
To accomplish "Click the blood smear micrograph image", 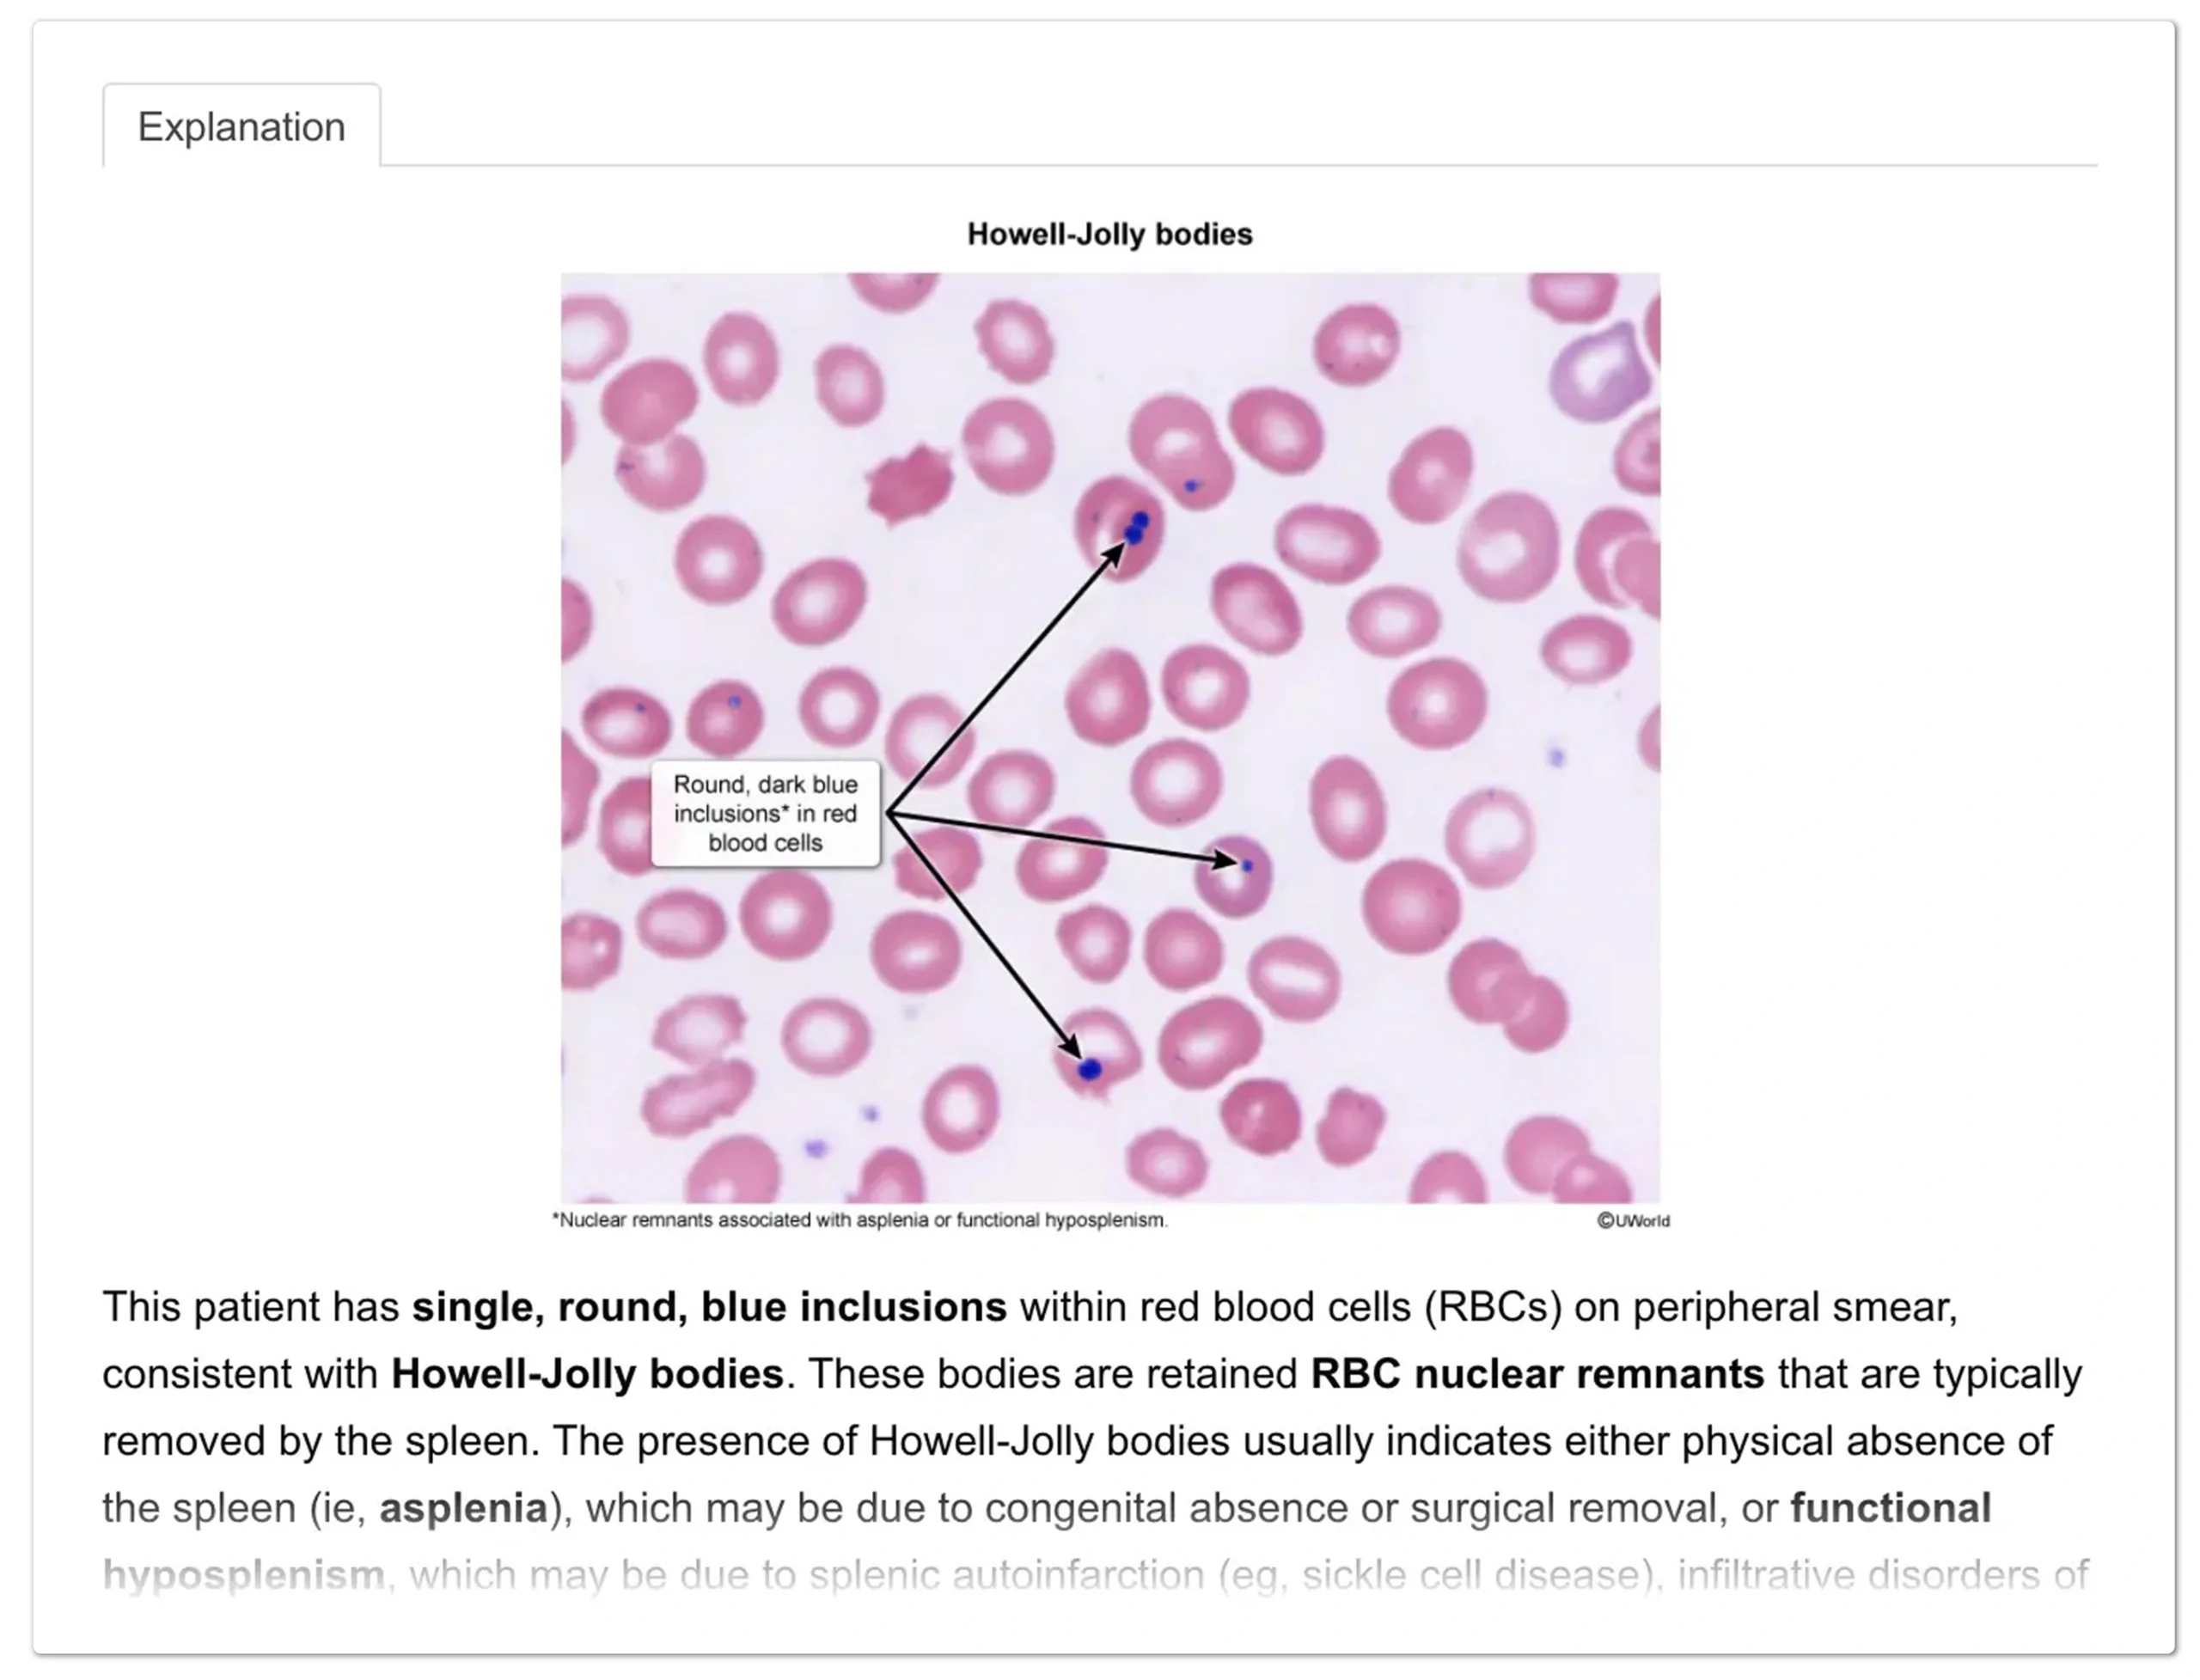I will (x=1110, y=737).
